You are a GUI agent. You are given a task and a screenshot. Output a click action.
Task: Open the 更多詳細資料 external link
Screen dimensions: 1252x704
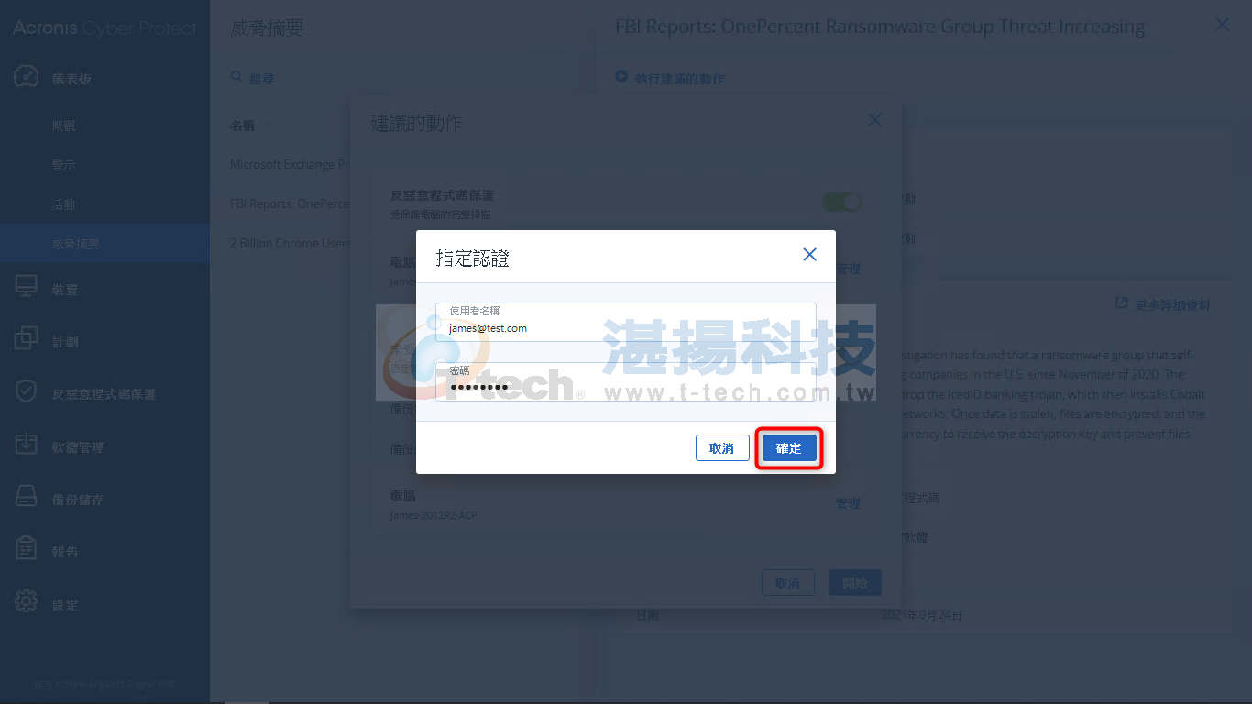pos(1164,304)
